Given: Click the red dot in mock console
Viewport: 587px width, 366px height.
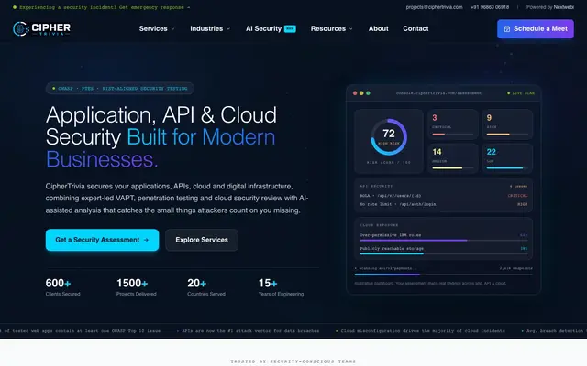Looking at the screenshot, I should point(355,93).
